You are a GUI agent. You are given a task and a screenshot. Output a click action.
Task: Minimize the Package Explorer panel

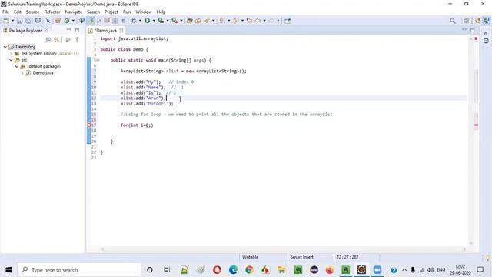[x=68, y=30]
